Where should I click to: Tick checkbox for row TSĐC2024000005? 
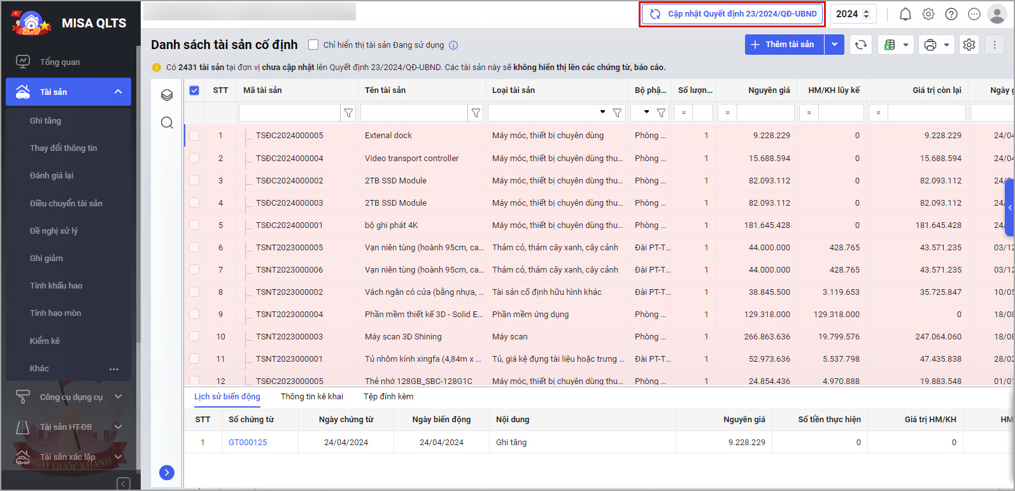tap(194, 136)
